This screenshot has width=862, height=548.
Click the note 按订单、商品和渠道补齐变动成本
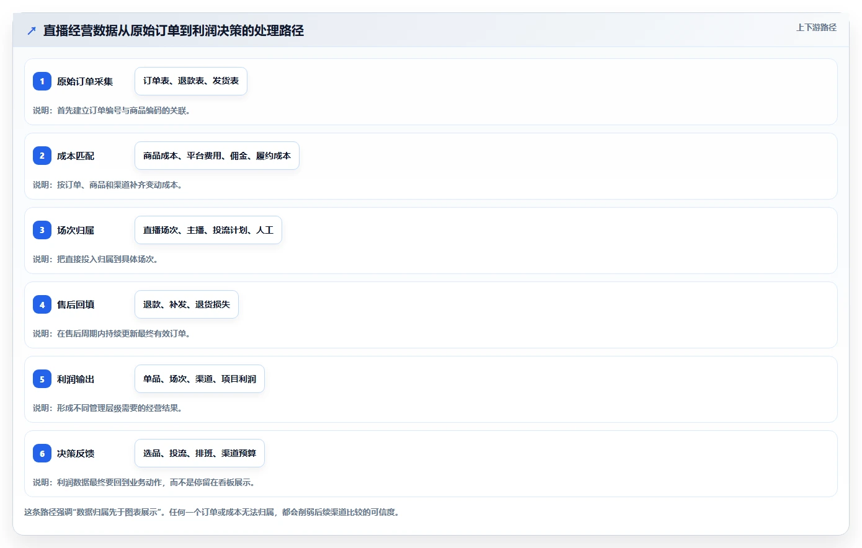pyautogui.click(x=108, y=185)
